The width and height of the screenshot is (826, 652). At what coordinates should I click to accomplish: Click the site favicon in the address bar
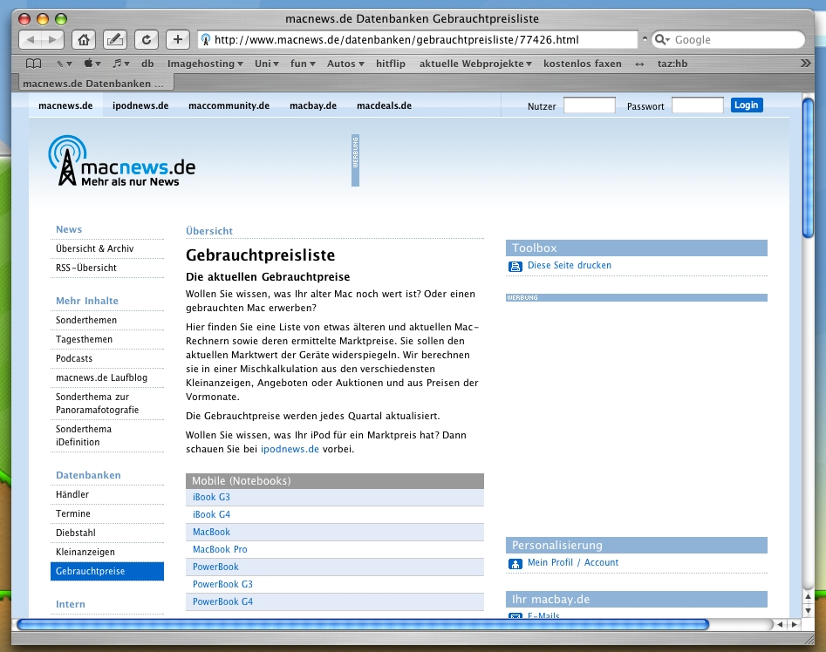(206, 39)
